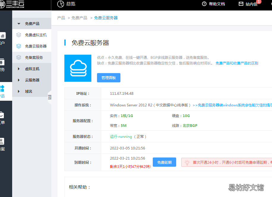Click the layers icon beside 免备案服务
Image resolution: width=272 pixels, height=197 pixels.
[19, 58]
